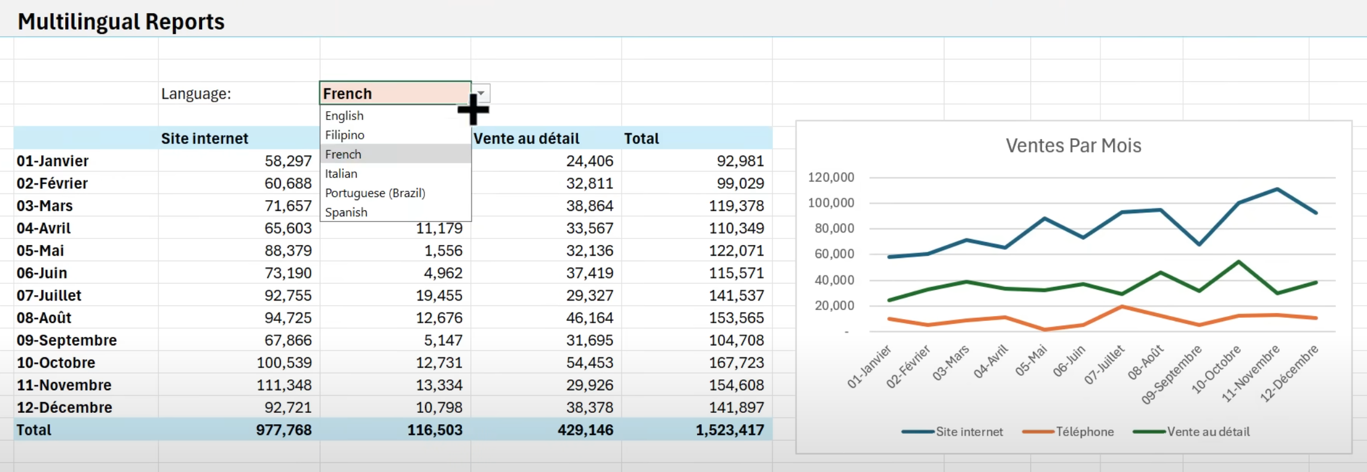
Task: Select the highlighted French option
Action: (x=344, y=154)
